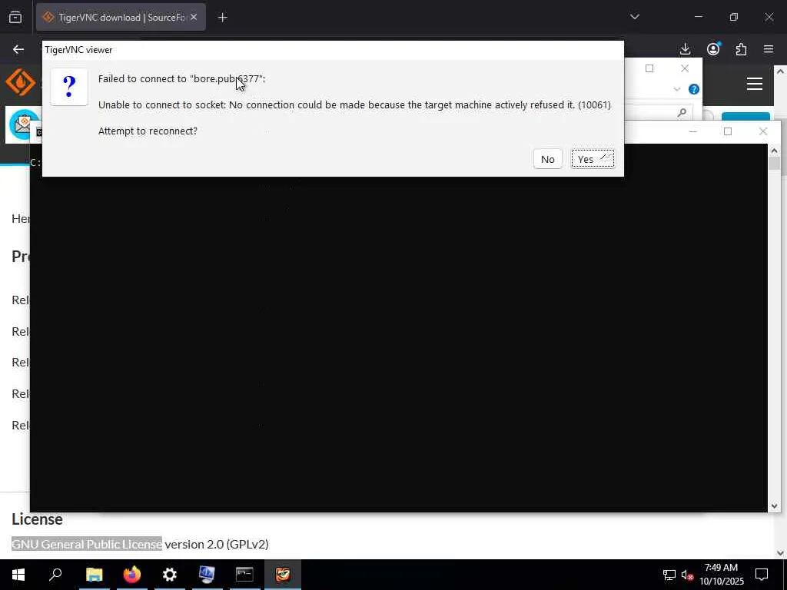787x590 pixels.
Task: Expand the ribbon chevron in Explorer window
Action: 676,89
